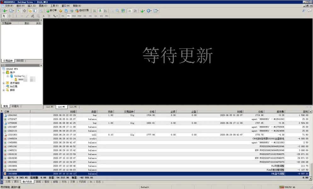Click the blue person signals icon
This screenshot has height=189, width=313.
click(x=66, y=11)
